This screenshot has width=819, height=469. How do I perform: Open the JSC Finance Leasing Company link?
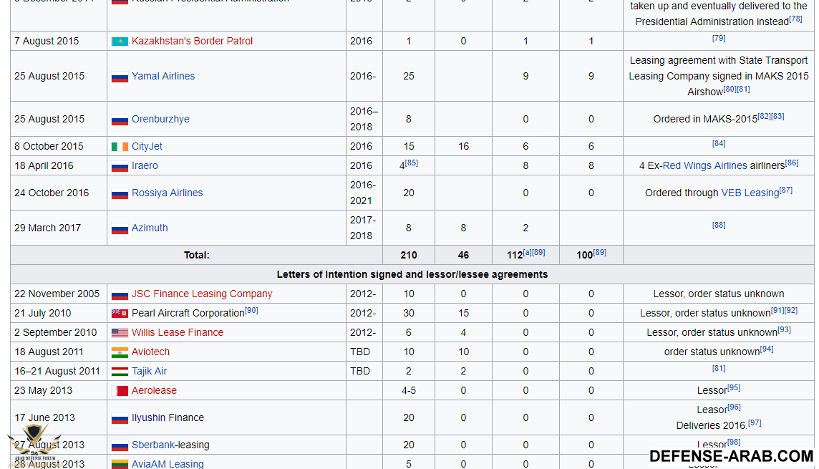pos(202,294)
